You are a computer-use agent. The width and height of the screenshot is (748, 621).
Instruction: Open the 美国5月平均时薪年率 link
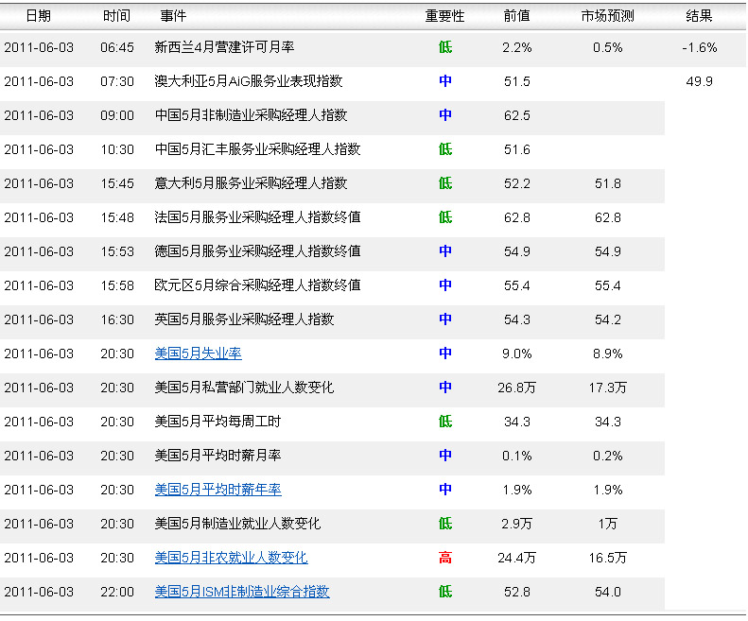pos(218,490)
